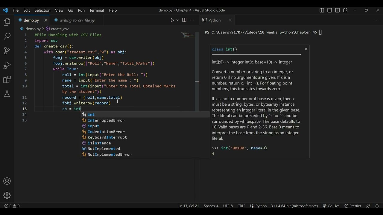Click the editor minimap preview
This screenshot has width=383, height=215.
[188, 35]
